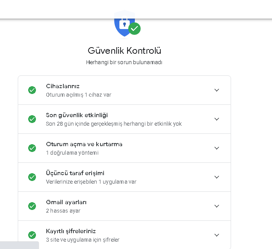
Task: Expand Üçüncü taraf erişimi chevron
Action: pyautogui.click(x=217, y=177)
